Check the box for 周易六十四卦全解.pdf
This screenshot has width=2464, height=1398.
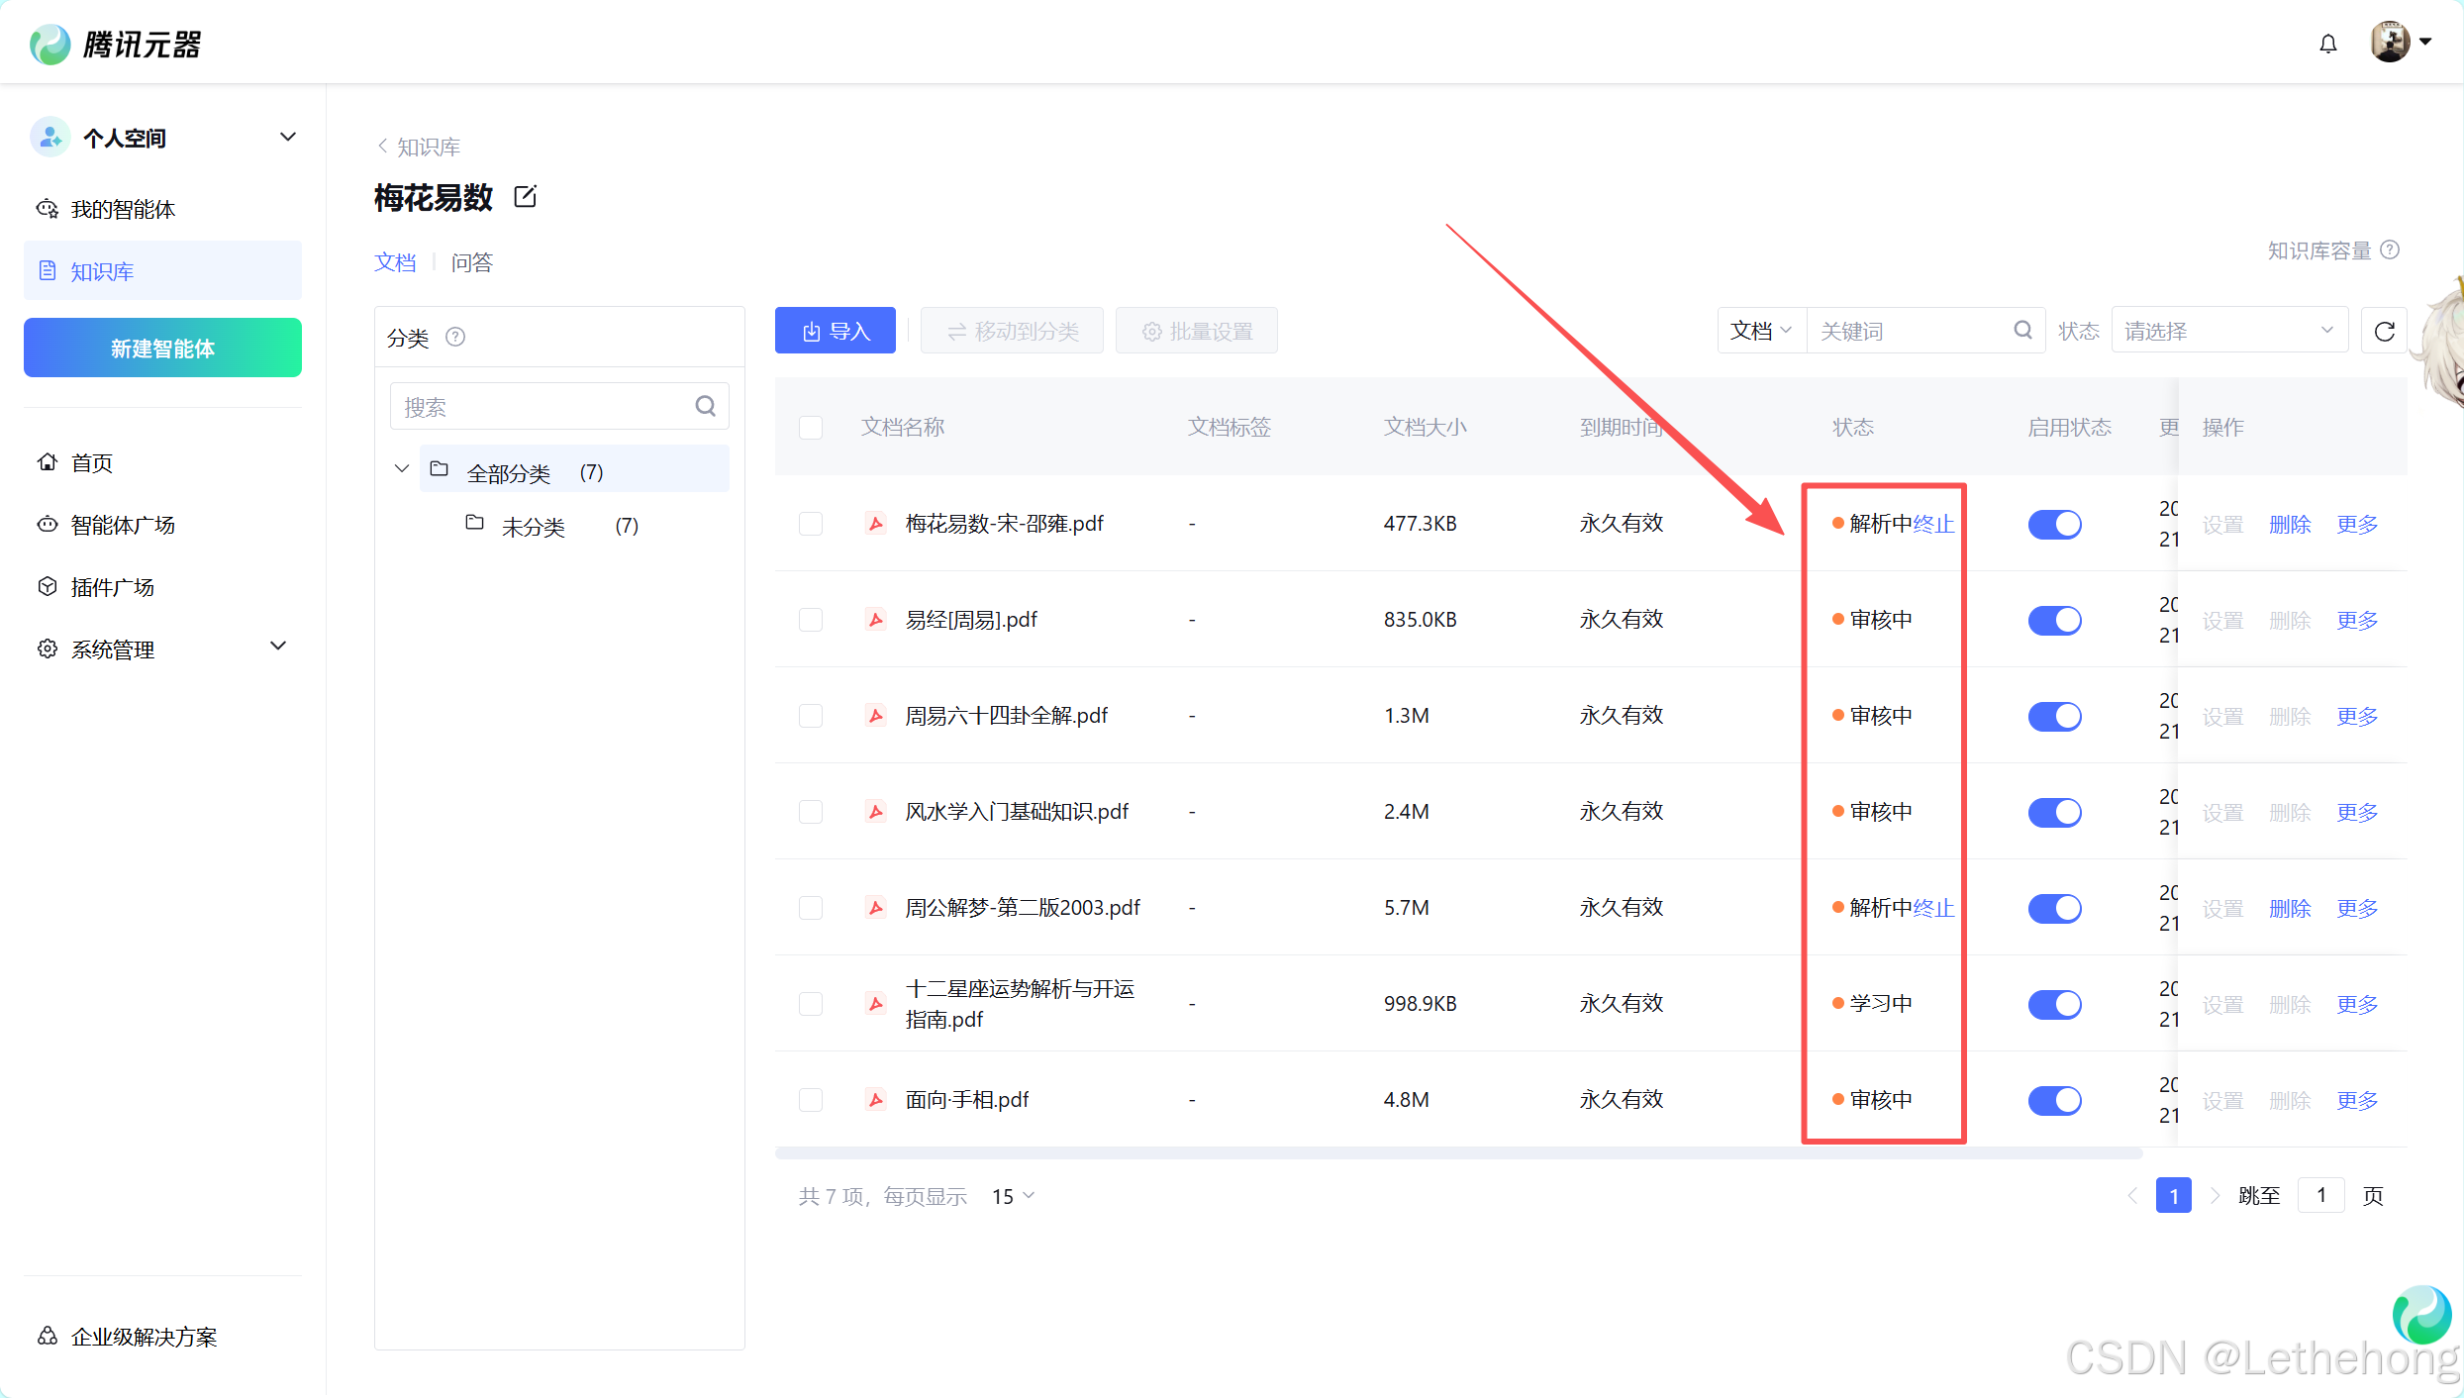(811, 716)
